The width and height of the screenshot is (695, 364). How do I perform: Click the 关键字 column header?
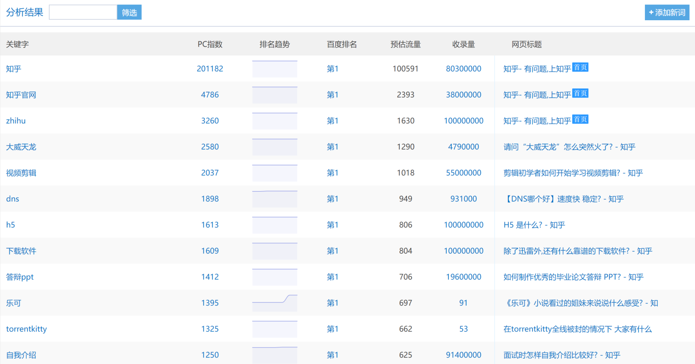[x=17, y=44]
